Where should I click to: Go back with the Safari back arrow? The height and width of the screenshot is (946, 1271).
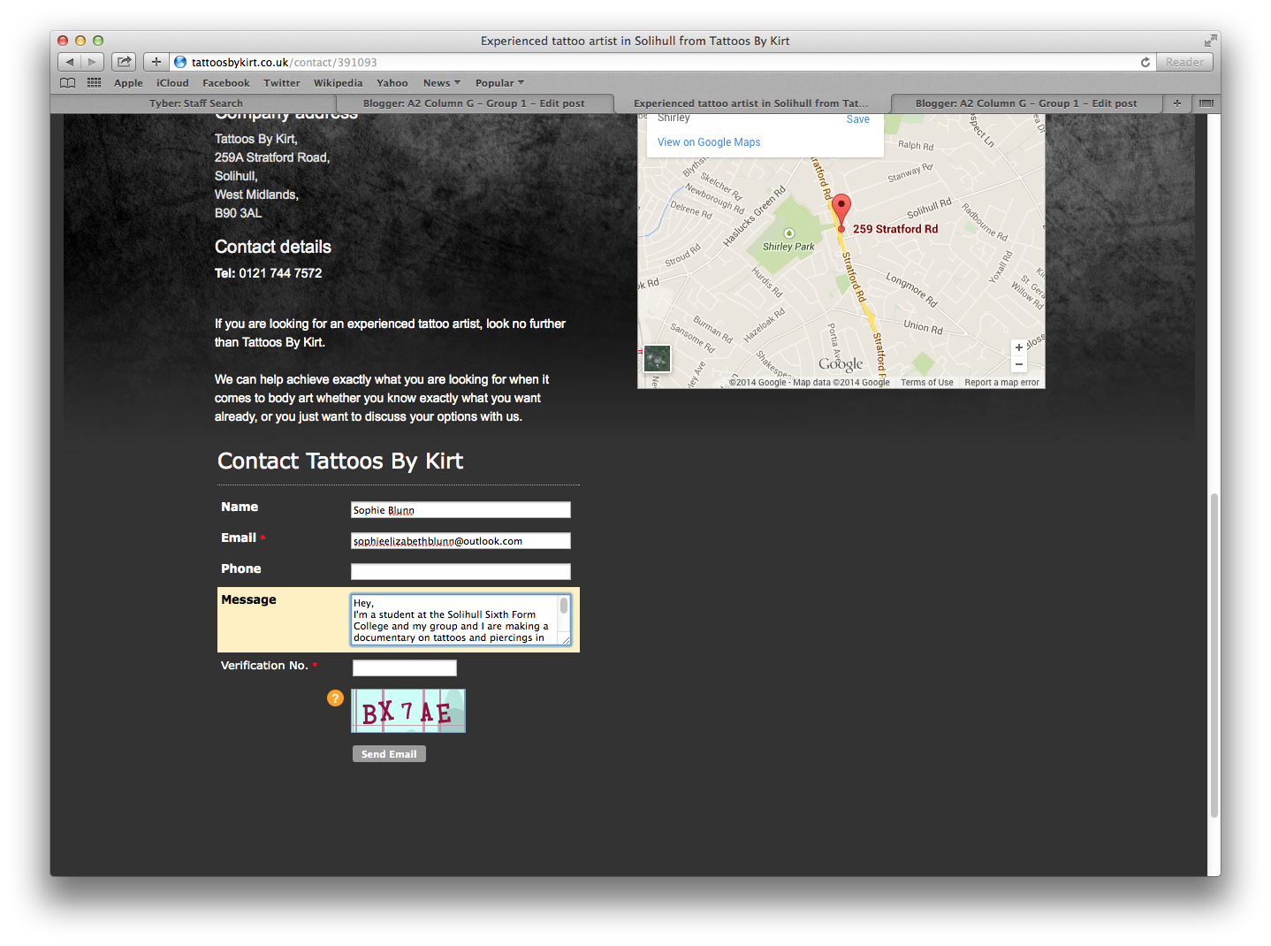[70, 62]
